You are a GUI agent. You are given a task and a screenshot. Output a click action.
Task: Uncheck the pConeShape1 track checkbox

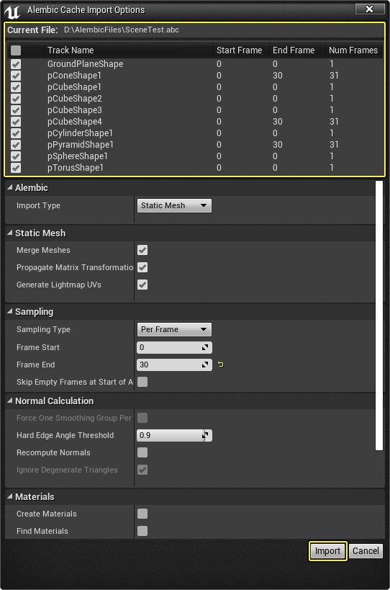[x=16, y=76]
